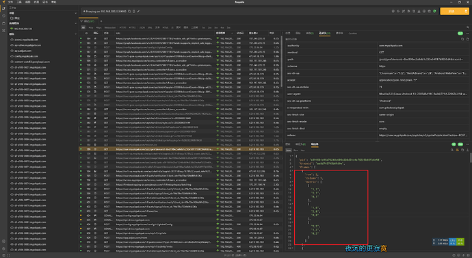This screenshot has height=258, width=472.
Task: Collapse the domains list section chevron
Action: click(x=75, y=34)
